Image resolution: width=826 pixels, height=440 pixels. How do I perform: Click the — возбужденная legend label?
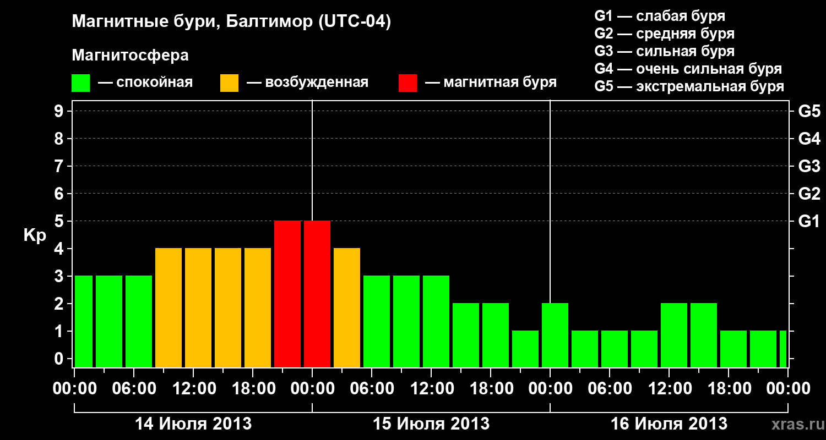coord(307,83)
